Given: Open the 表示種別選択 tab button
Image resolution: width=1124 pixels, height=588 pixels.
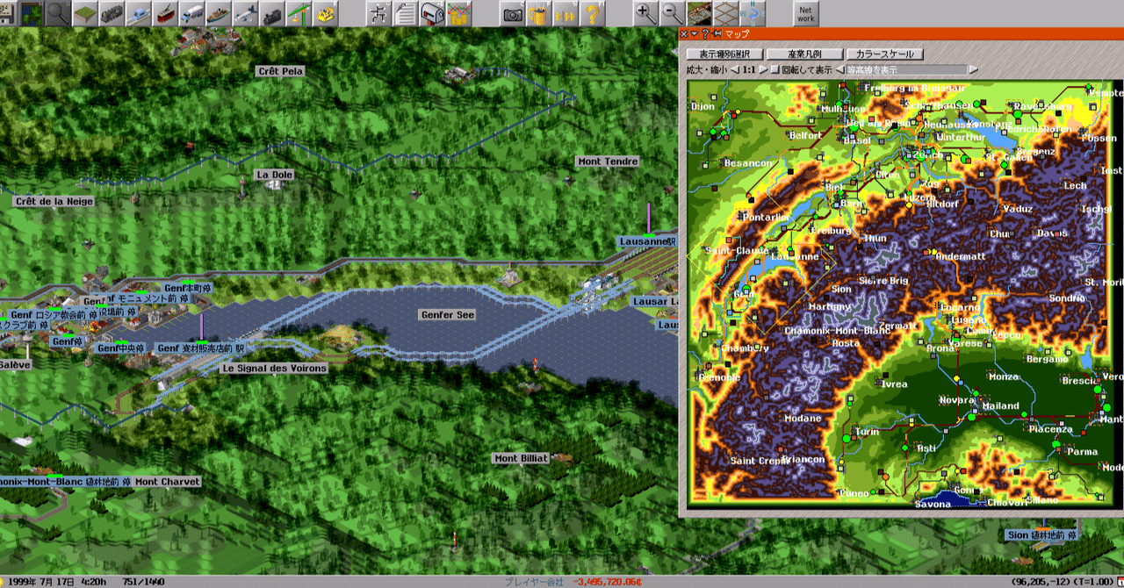Looking at the screenshot, I should click(x=724, y=54).
